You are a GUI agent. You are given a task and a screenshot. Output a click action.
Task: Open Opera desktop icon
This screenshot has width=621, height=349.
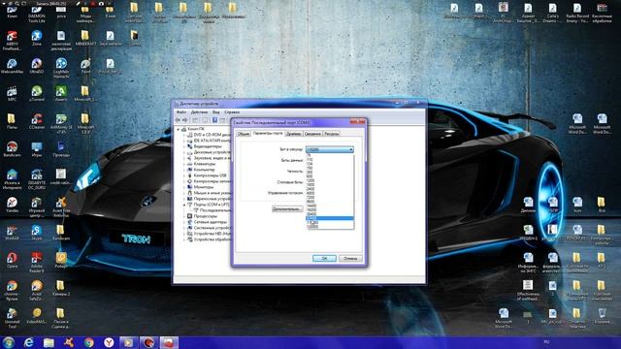12,261
